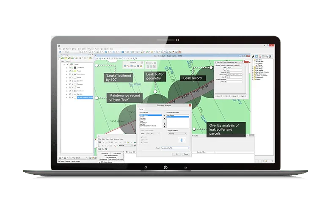Image resolution: width=331 pixels, height=215 pixels.
Task: Select Casing under Gas Mains in feature tree
Action: pos(260,65)
